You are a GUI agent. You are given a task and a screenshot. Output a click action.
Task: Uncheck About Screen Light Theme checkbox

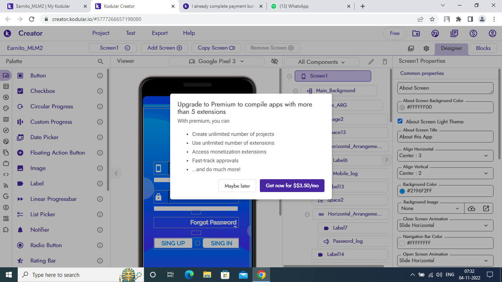pos(400,121)
